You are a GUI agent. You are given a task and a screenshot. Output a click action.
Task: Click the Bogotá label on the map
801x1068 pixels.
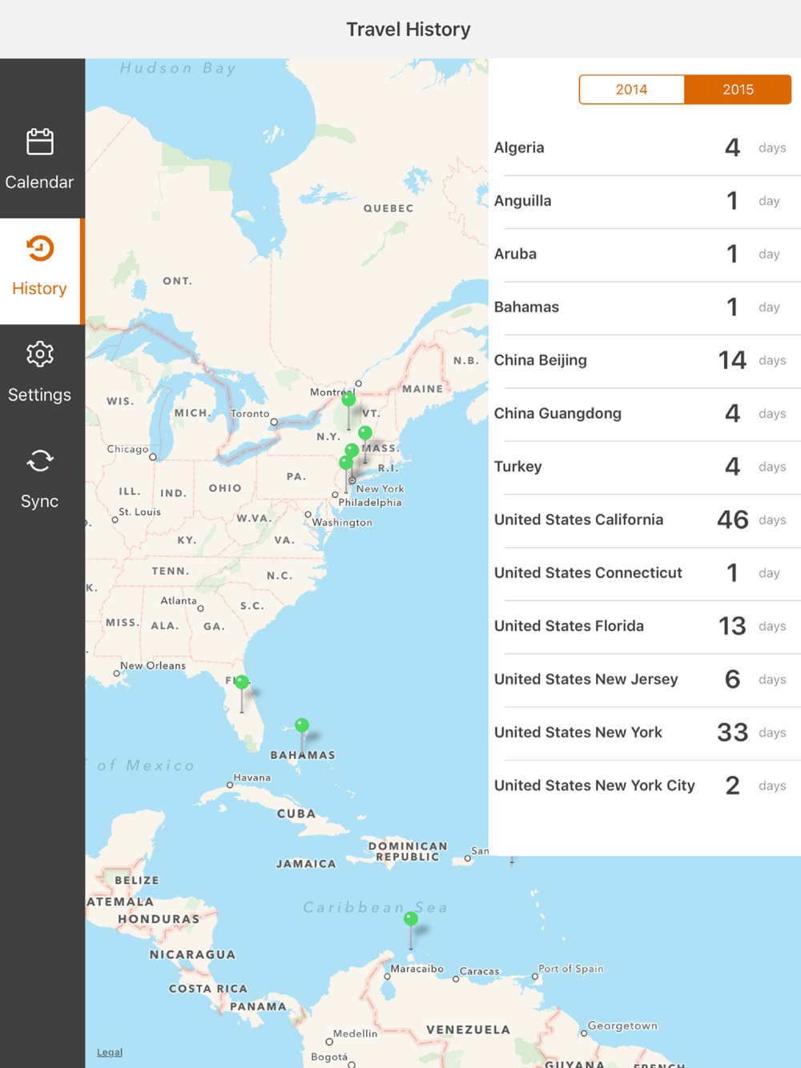point(330,1057)
